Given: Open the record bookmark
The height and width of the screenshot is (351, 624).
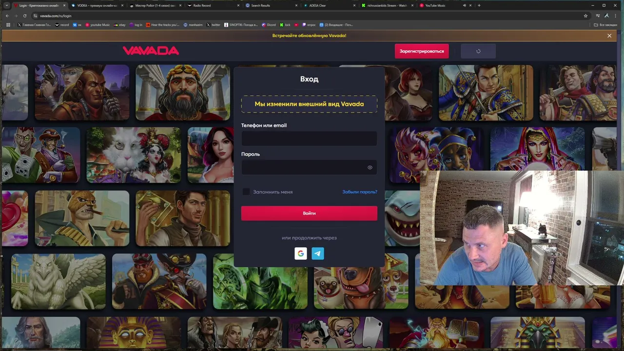Looking at the screenshot, I should 62,25.
